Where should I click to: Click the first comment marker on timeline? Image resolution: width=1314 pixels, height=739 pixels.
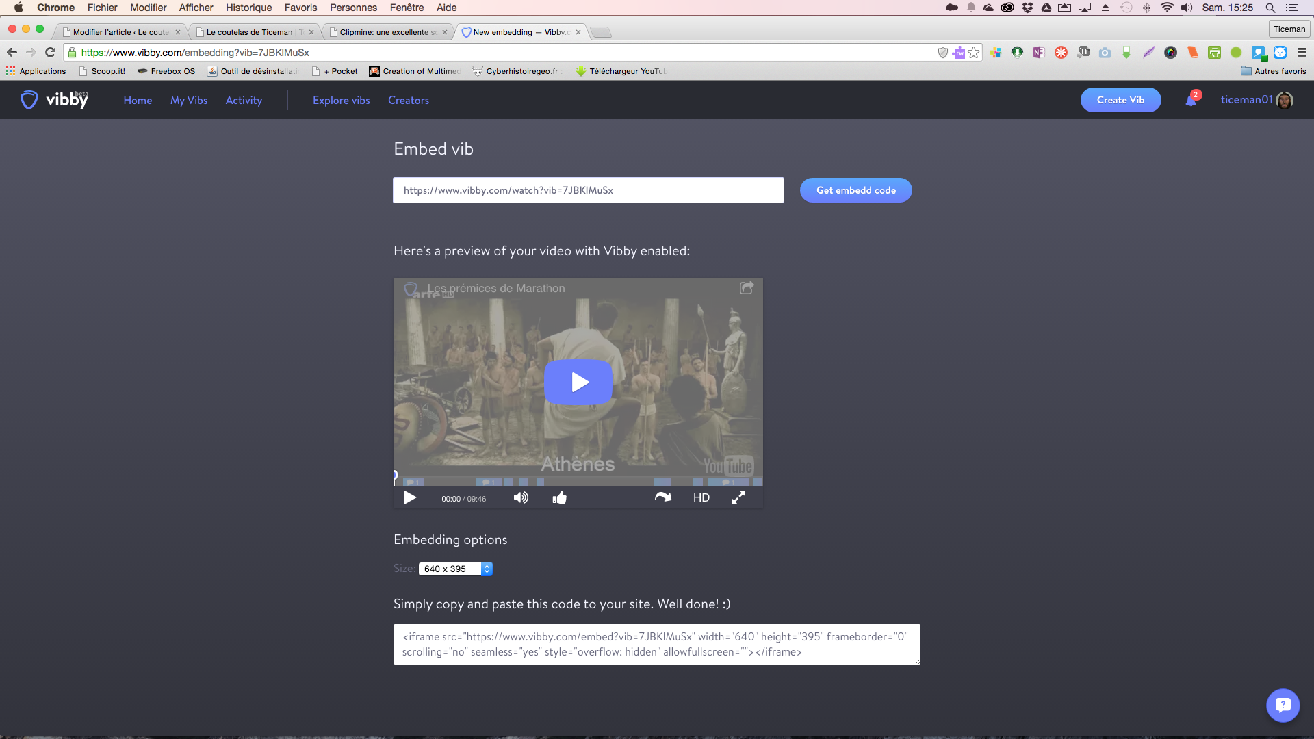coord(413,482)
